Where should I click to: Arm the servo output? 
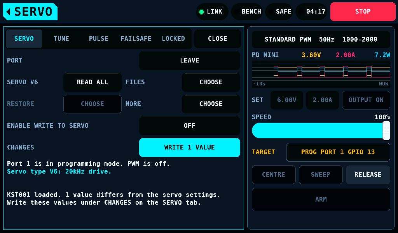click(321, 200)
